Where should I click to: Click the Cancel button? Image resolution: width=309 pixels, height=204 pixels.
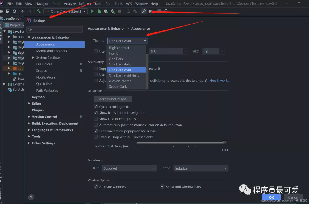click(x=293, y=197)
